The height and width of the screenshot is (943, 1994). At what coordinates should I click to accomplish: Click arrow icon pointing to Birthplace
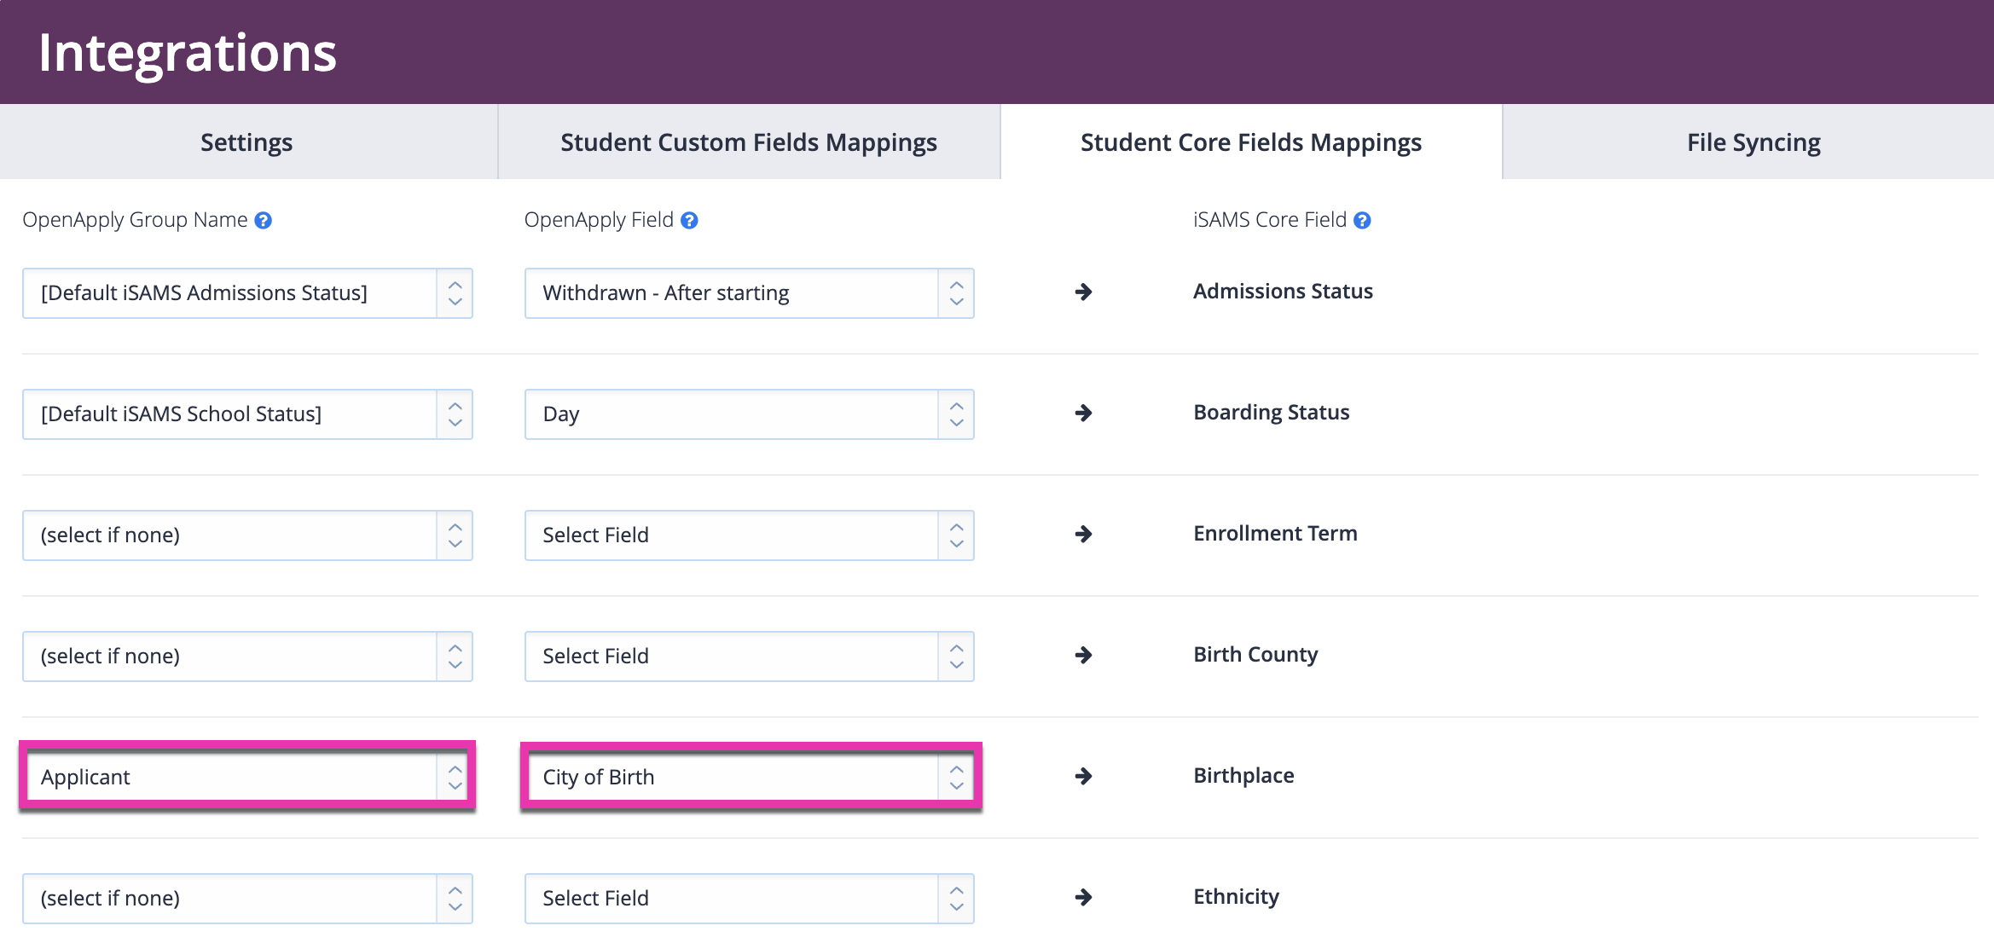[1083, 777]
